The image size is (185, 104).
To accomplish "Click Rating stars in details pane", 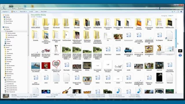I will pyautogui.click(x=78, y=97).
